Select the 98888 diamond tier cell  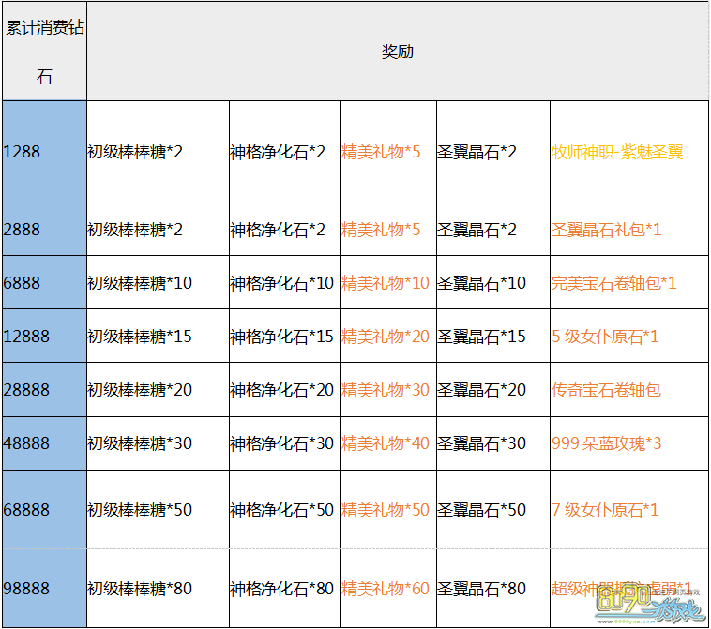click(x=44, y=588)
